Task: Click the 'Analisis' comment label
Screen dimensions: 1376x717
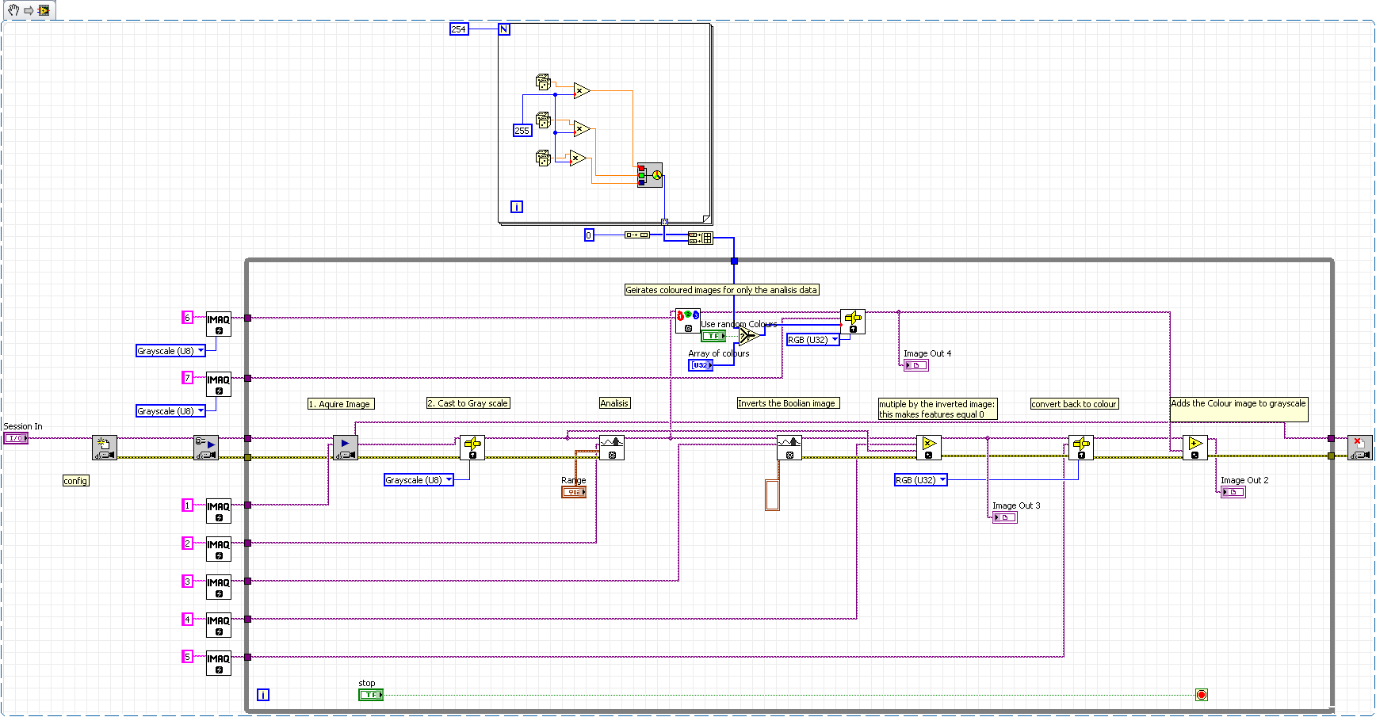Action: pyautogui.click(x=614, y=403)
